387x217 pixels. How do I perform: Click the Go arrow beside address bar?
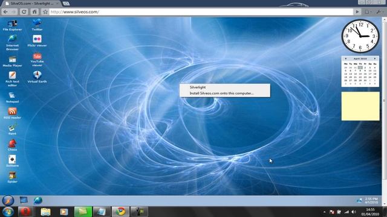point(357,12)
